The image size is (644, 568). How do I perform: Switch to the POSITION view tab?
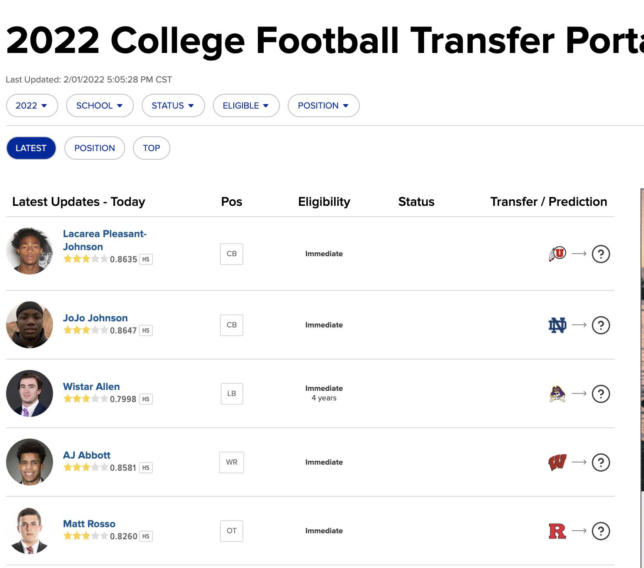pos(95,148)
